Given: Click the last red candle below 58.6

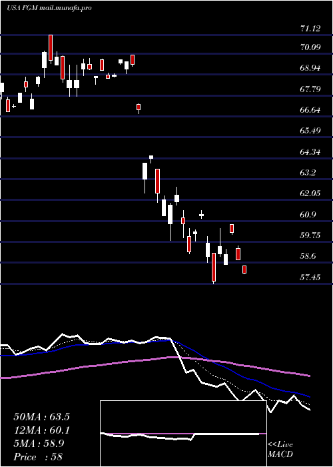Looking at the screenshot, I should pos(244,270).
